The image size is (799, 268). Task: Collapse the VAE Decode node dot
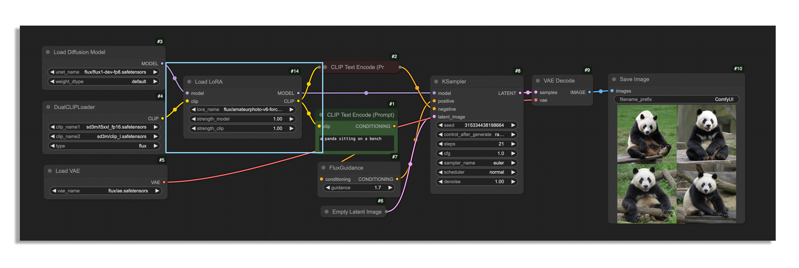coord(538,81)
